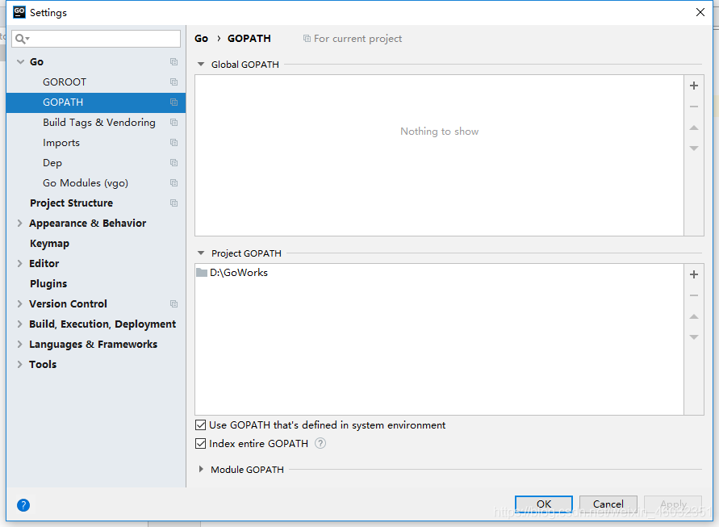The height and width of the screenshot is (527, 719).
Task: Collapse the Global GOPATH section
Action: click(201, 65)
